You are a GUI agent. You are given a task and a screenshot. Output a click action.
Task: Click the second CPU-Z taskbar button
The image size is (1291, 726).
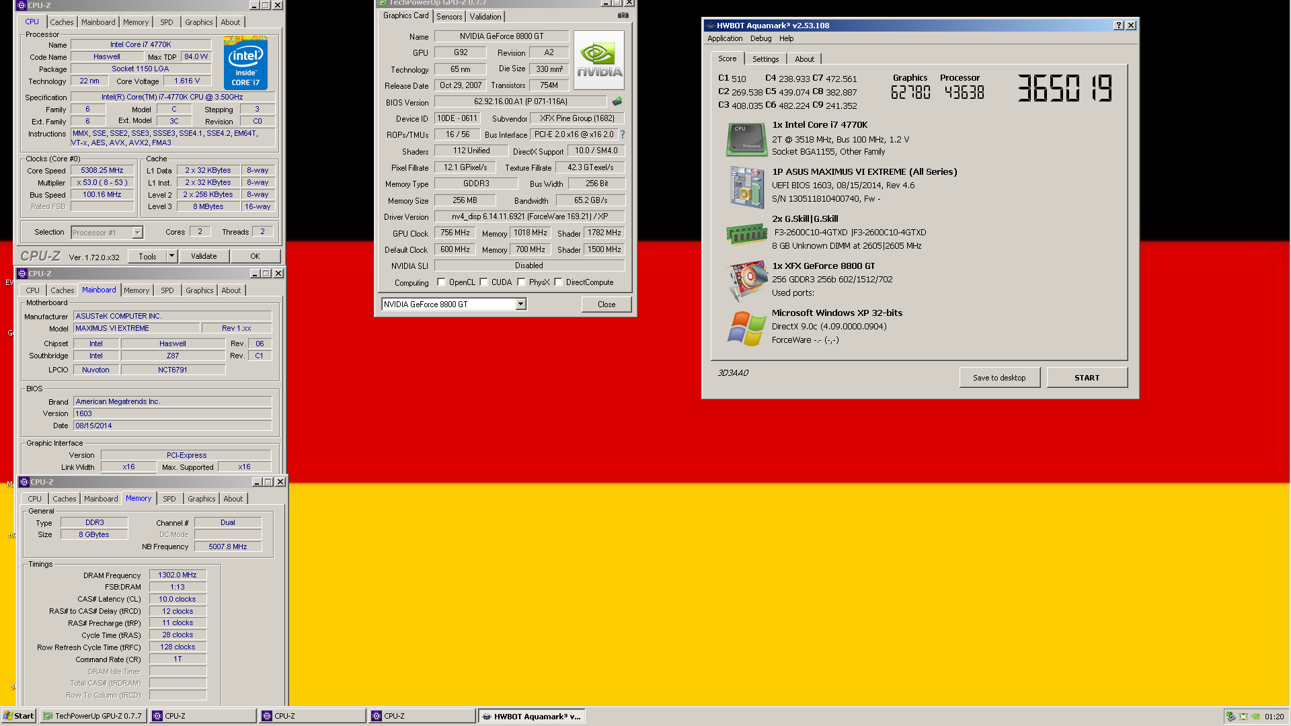point(313,716)
